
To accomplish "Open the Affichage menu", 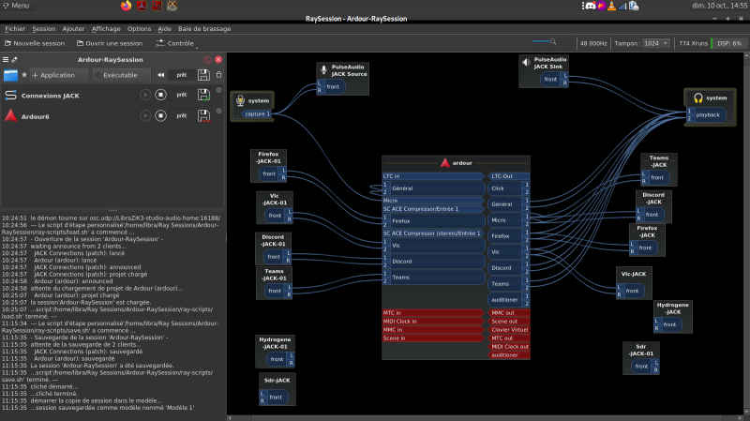I will [106, 29].
